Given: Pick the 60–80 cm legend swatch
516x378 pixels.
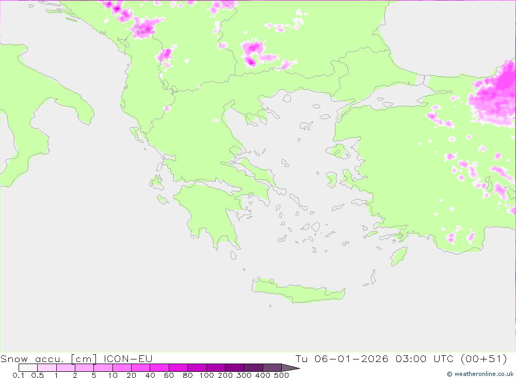Looking at the screenshot, I should point(178,368).
